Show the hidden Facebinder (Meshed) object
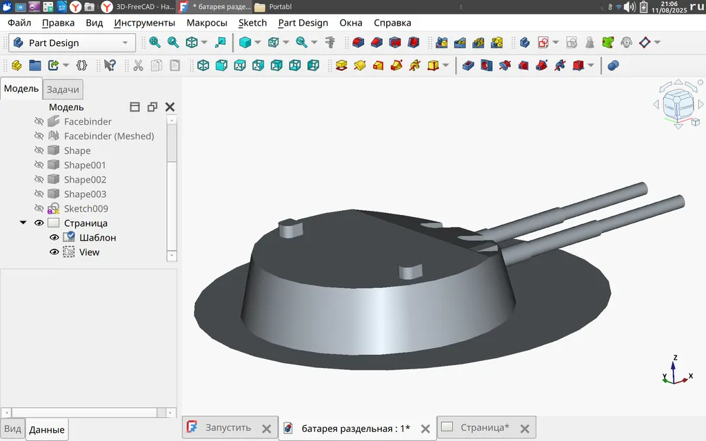Image resolution: width=706 pixels, height=441 pixels. (x=39, y=136)
